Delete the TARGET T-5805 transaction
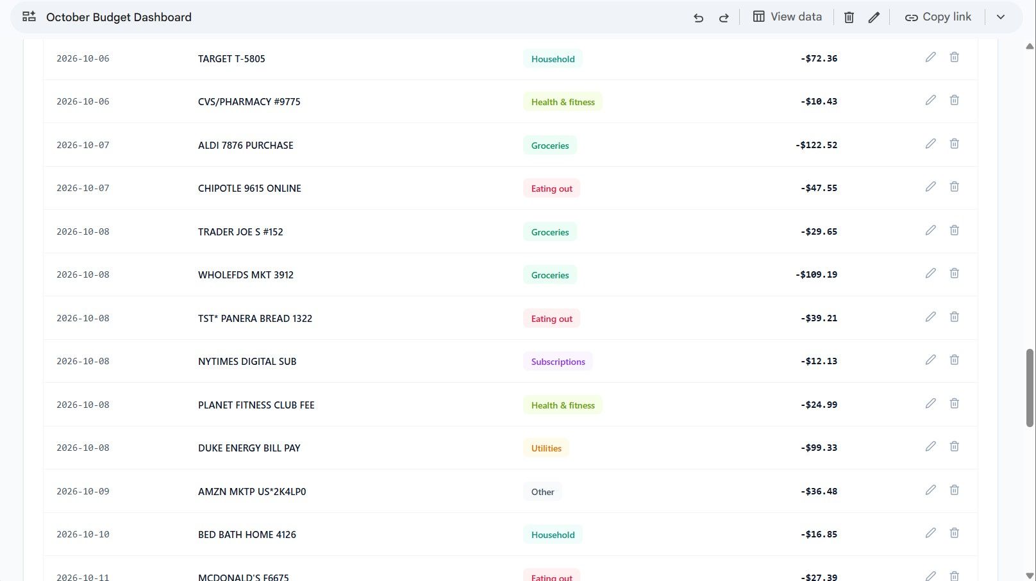 pos(955,57)
